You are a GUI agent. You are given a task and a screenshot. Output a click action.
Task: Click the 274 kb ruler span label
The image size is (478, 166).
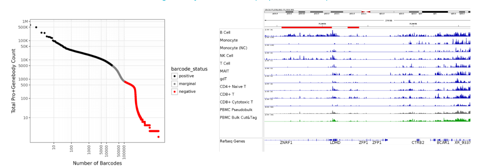point(388,20)
